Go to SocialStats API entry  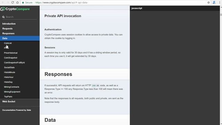click(9, 67)
